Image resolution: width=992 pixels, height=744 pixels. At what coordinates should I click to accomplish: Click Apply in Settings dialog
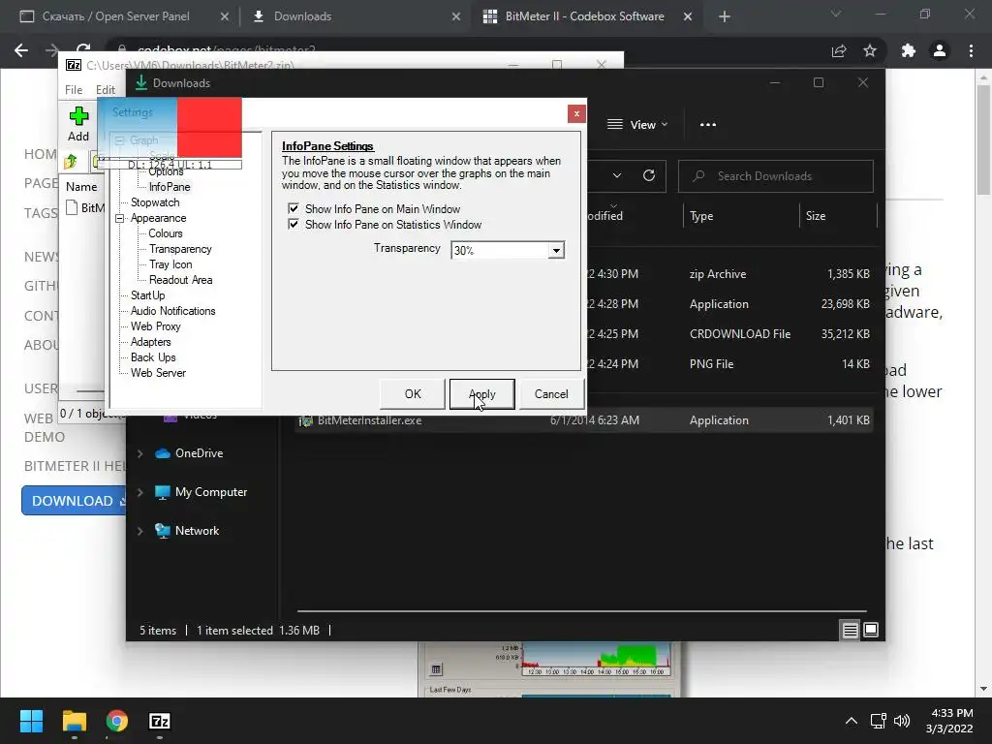pyautogui.click(x=482, y=394)
